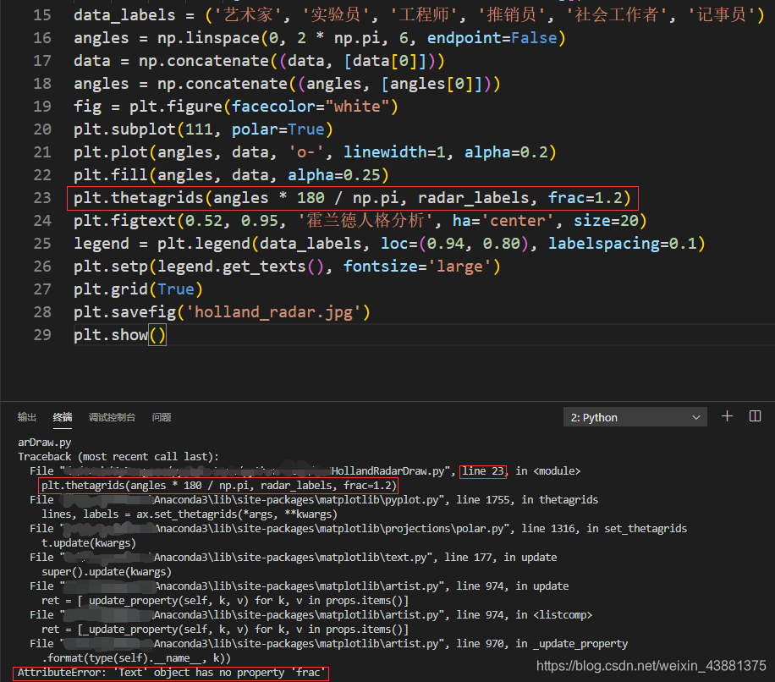The image size is (775, 682).
Task: Select the active 终端 tab
Action: point(62,416)
